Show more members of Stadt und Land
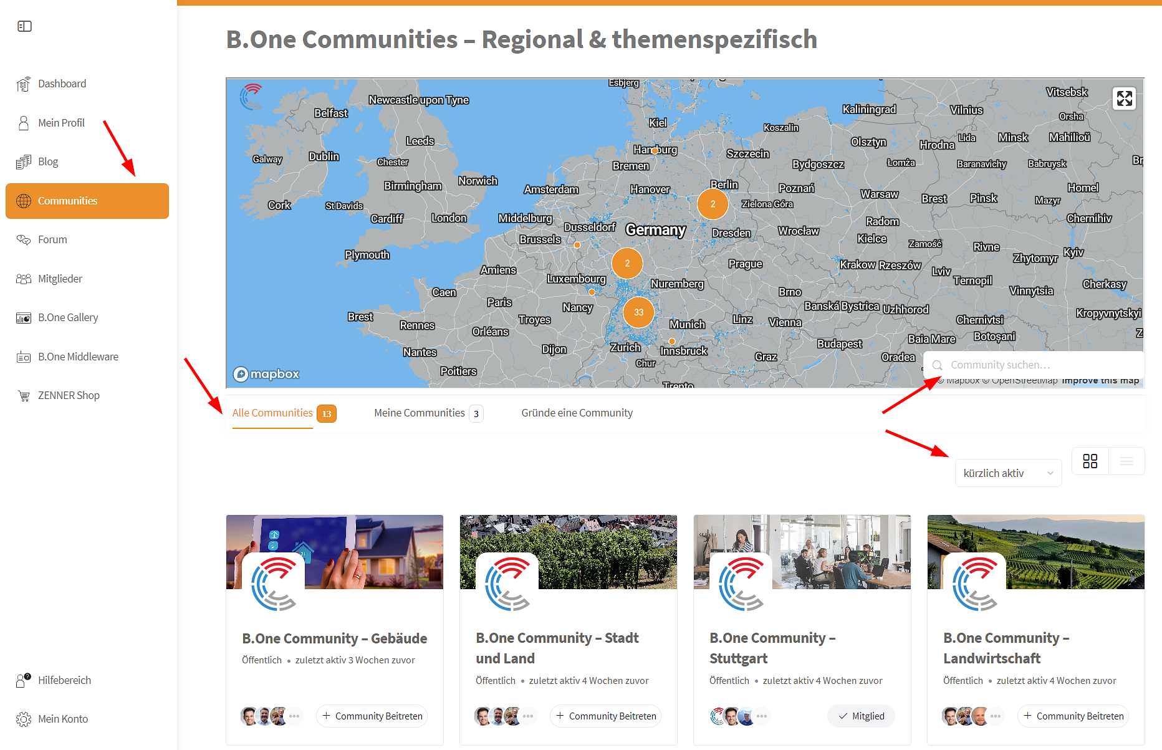The image size is (1162, 750). [x=528, y=716]
